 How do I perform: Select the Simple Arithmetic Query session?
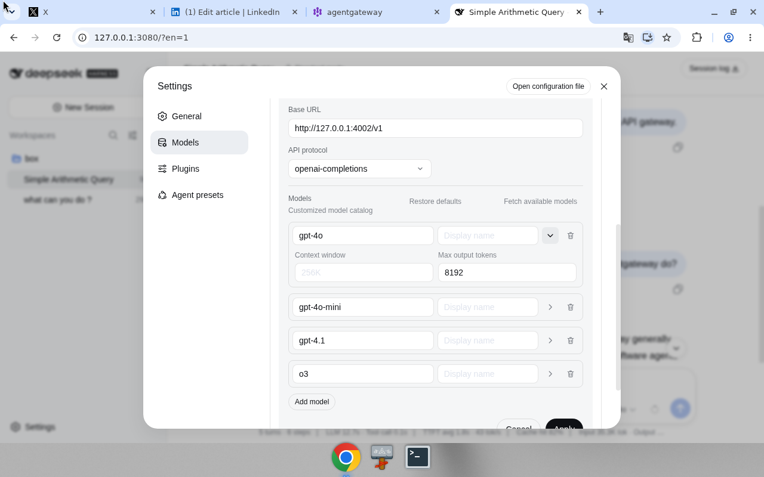(69, 179)
